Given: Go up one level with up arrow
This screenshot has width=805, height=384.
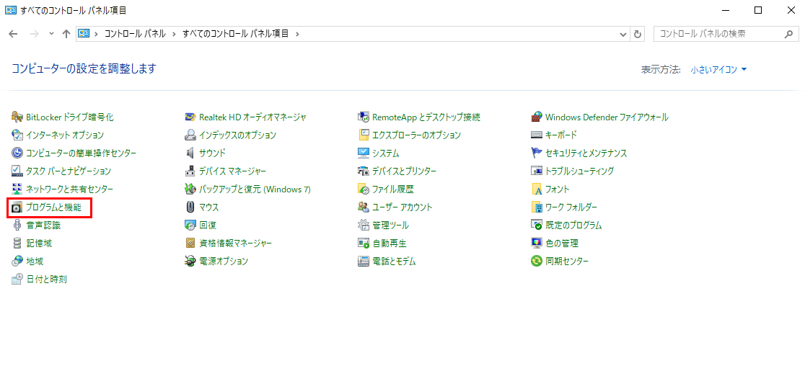Looking at the screenshot, I should (x=66, y=34).
